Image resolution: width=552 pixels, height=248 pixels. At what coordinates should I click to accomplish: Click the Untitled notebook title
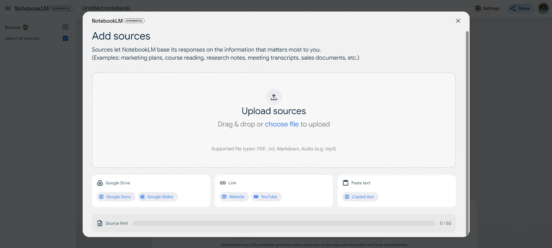click(x=106, y=8)
